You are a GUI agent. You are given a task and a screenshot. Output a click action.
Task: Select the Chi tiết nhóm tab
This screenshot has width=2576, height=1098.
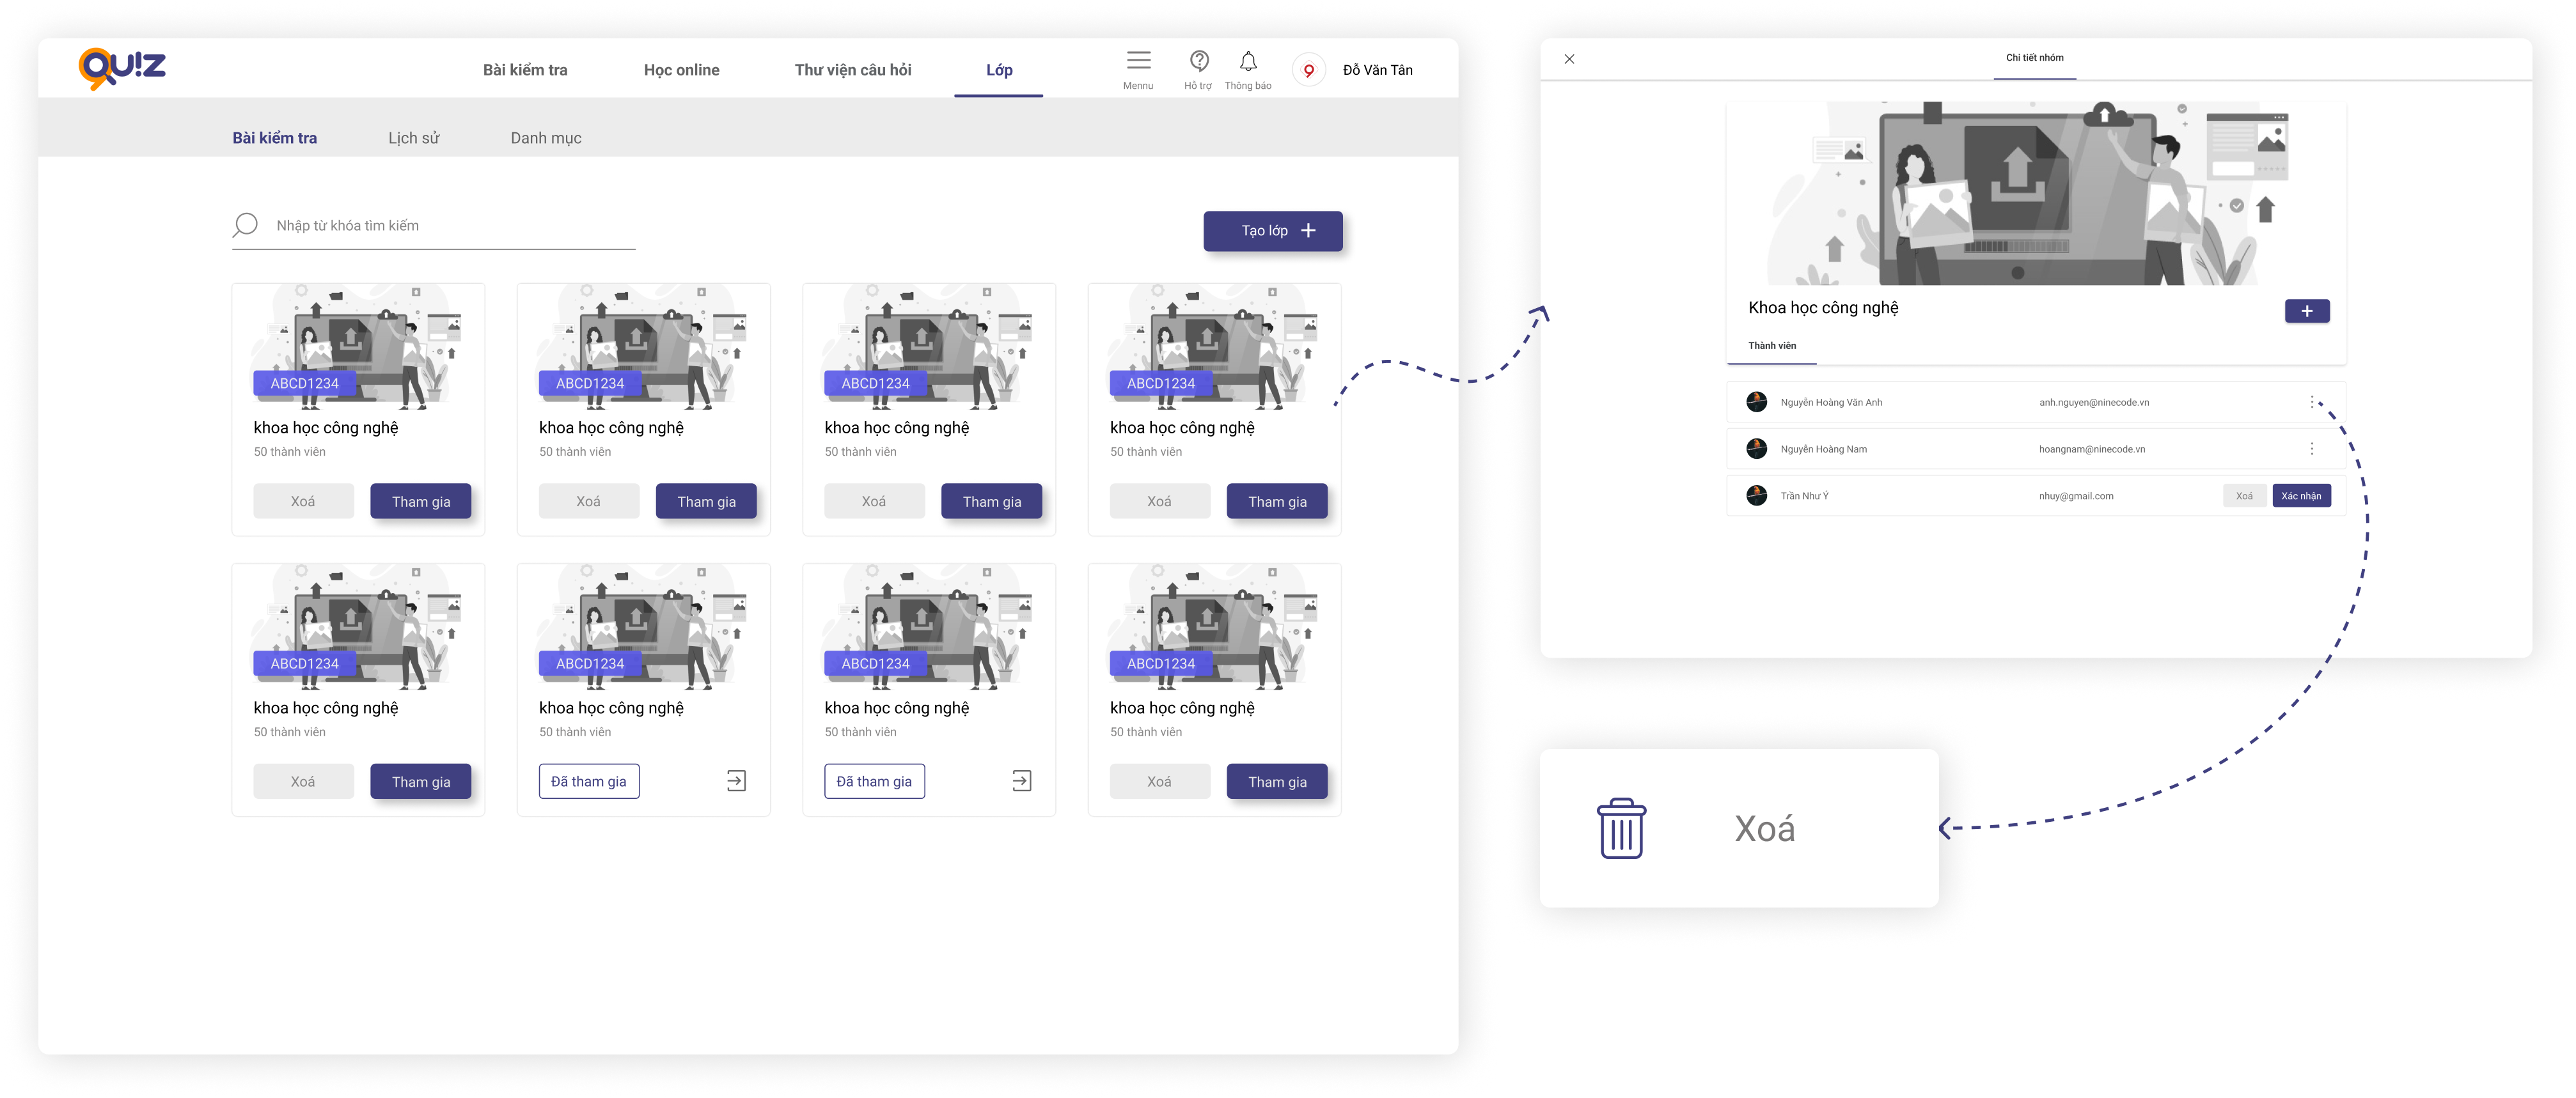(2034, 58)
